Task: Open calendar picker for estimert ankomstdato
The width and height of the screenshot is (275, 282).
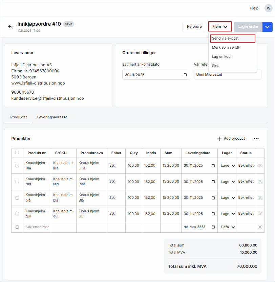Action: pyautogui.click(x=185, y=75)
